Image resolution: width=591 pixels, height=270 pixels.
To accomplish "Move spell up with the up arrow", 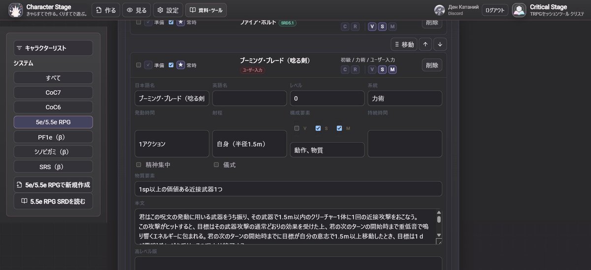I will tap(426, 44).
